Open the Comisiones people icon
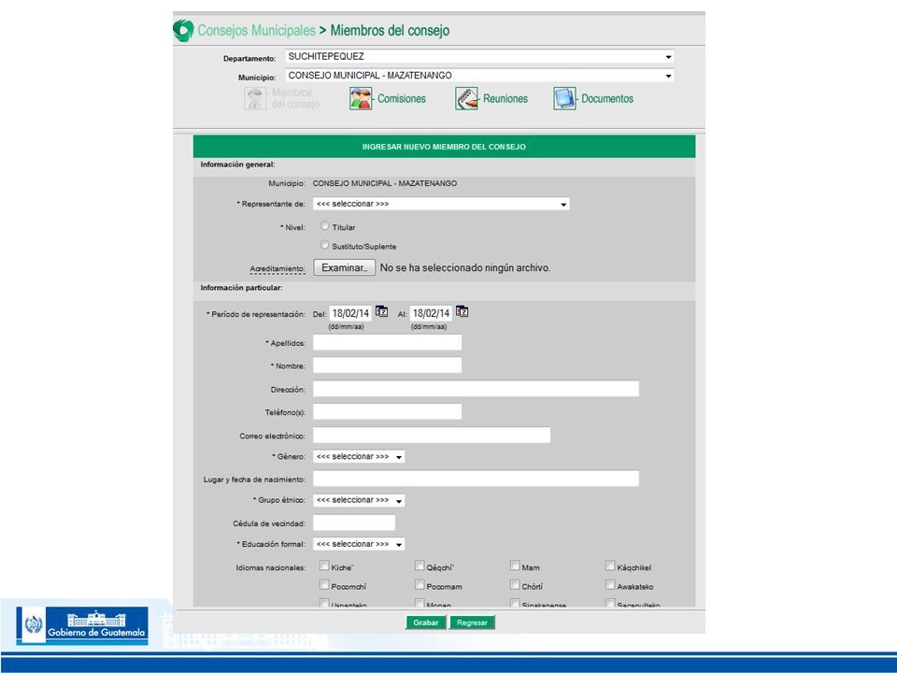897x673 pixels. (361, 99)
